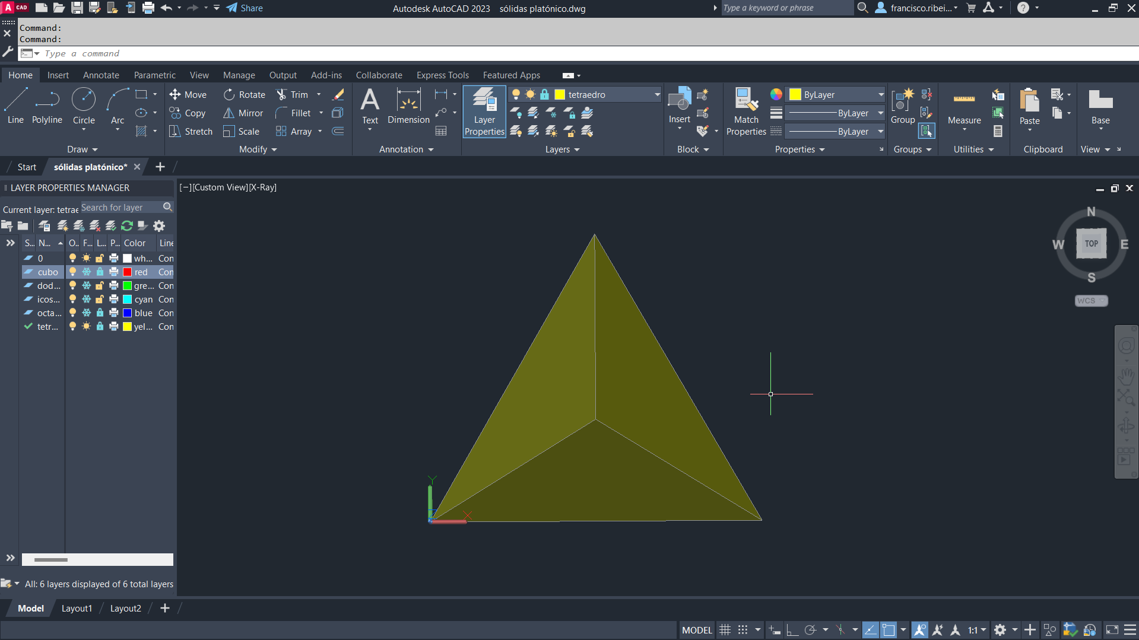1139x640 pixels.
Task: Toggle freeze state of dod layer
Action: (x=86, y=285)
